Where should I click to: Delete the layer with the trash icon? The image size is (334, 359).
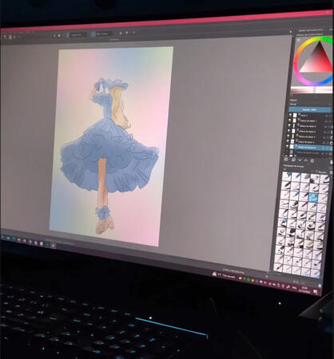[x=332, y=161]
